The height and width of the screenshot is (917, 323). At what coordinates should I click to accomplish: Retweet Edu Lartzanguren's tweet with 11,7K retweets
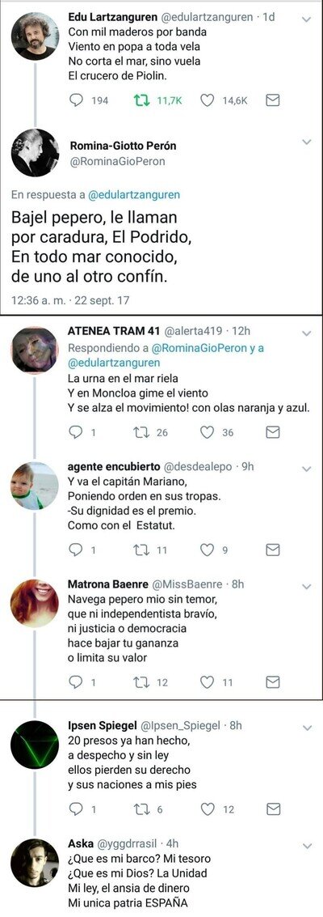(x=141, y=100)
